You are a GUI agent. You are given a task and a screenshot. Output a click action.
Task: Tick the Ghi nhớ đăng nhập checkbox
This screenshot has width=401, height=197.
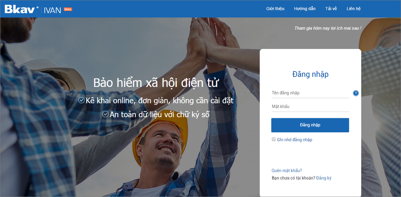click(x=273, y=140)
